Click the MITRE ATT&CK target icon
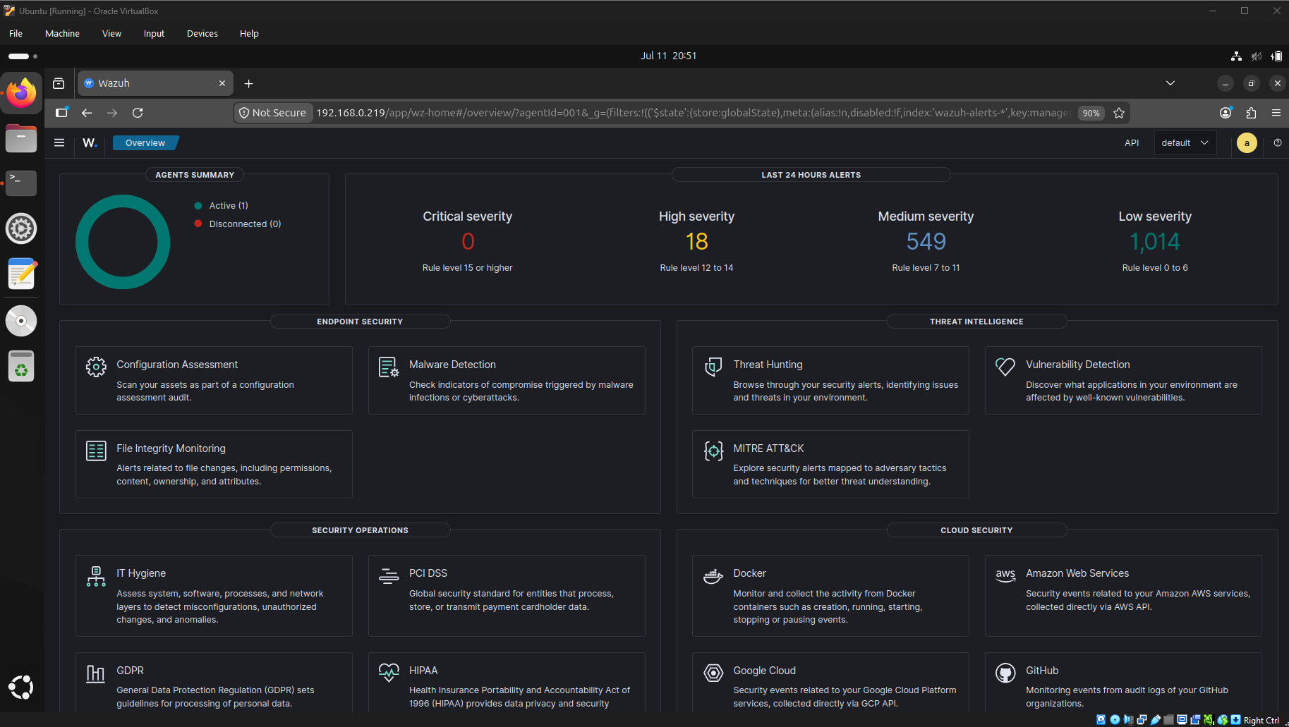 (x=713, y=451)
